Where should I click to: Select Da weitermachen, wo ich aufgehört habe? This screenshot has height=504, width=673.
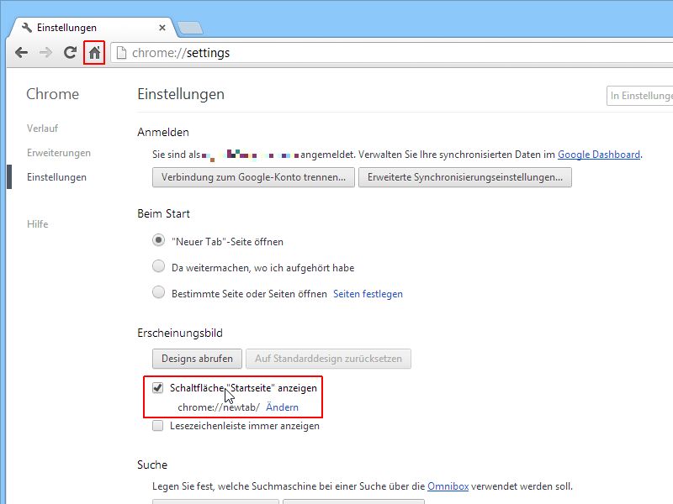click(x=158, y=266)
